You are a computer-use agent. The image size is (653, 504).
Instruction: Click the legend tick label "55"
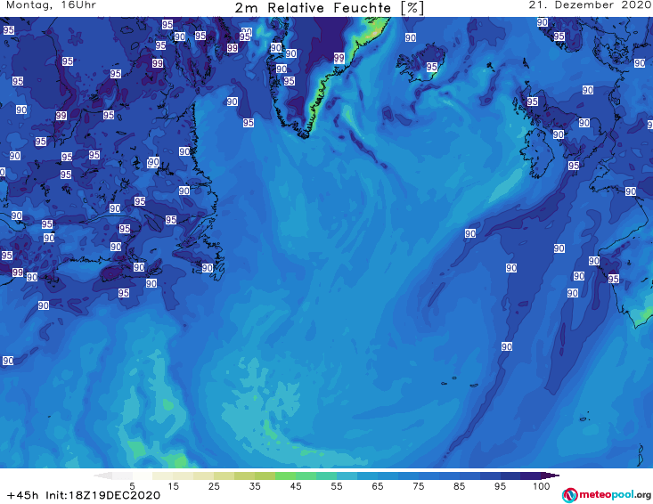[337, 485]
